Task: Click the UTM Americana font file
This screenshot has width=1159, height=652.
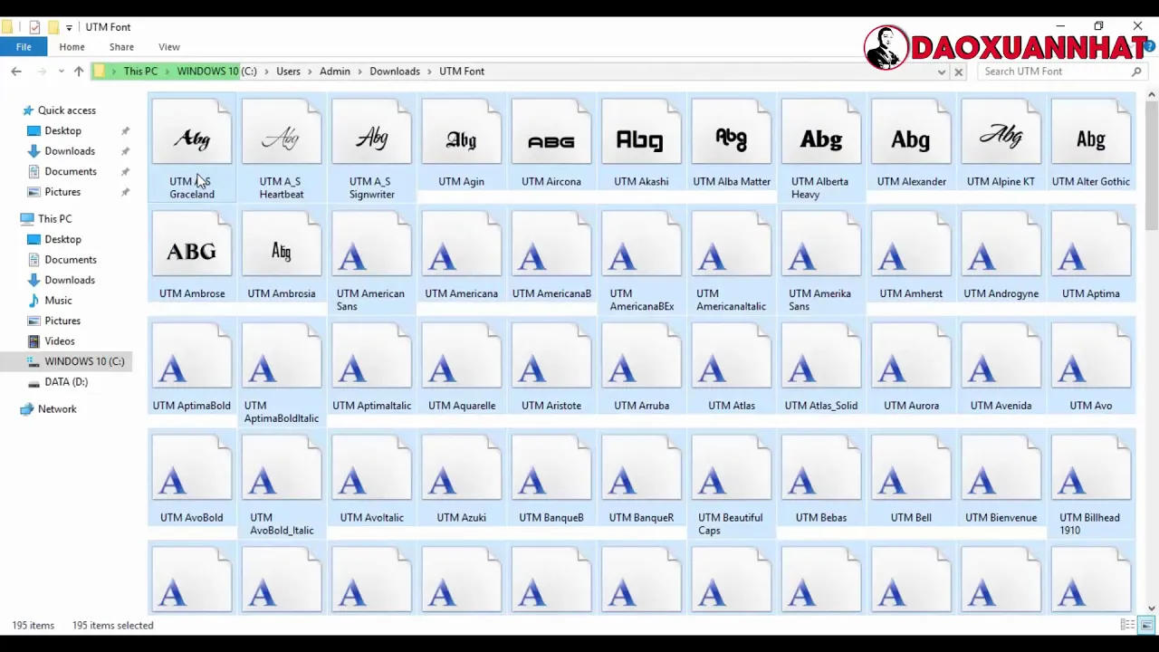Action: (461, 255)
